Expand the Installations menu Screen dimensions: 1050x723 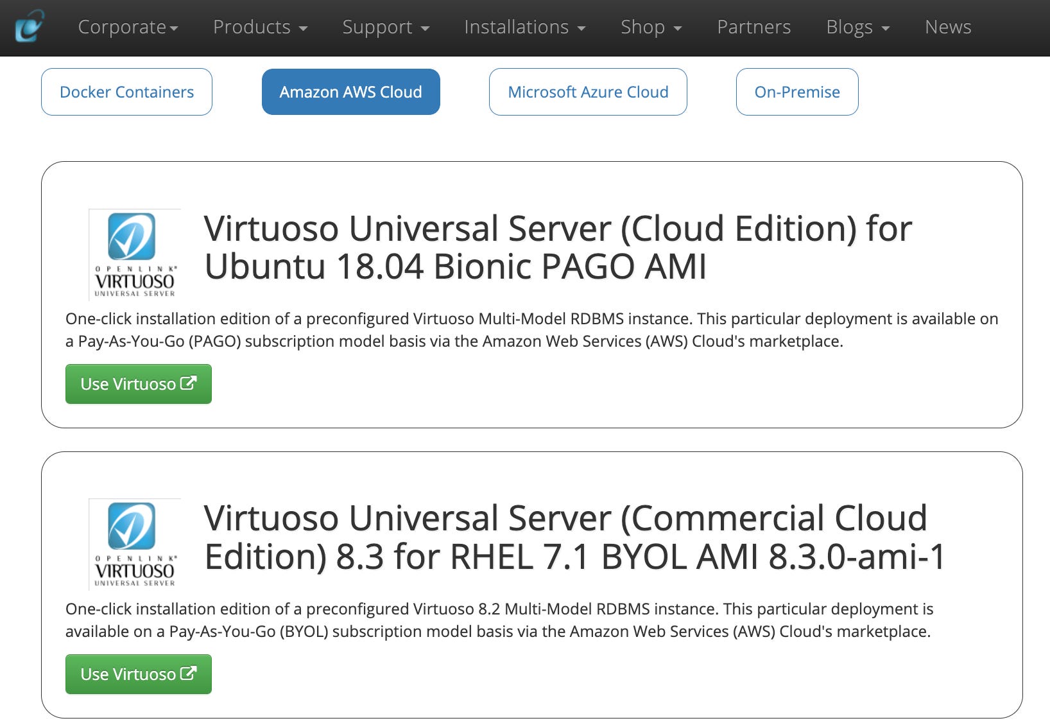(524, 27)
